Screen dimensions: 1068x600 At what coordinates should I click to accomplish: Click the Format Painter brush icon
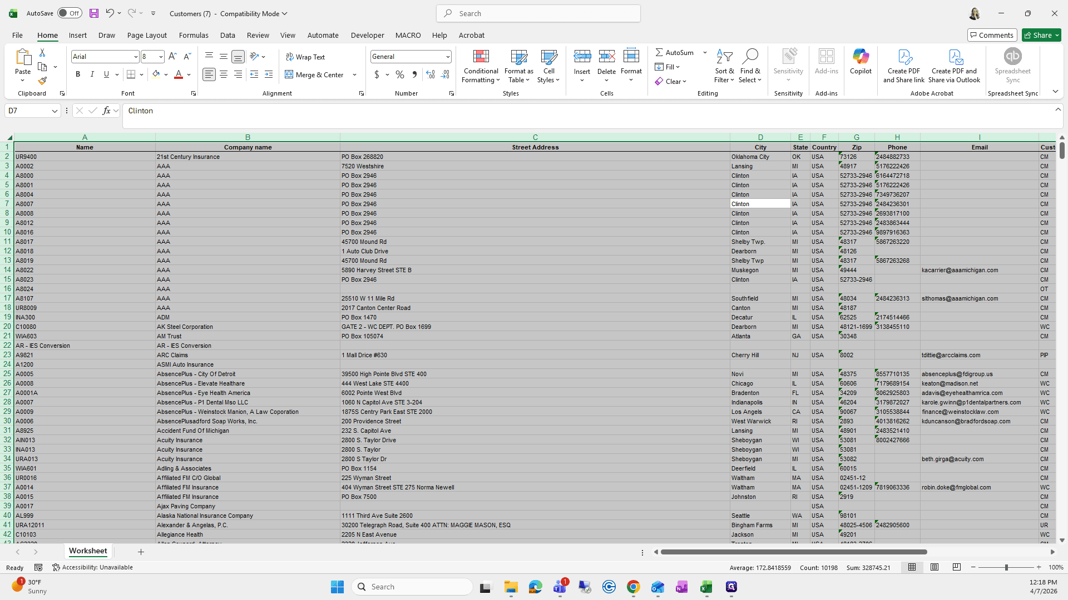click(42, 81)
